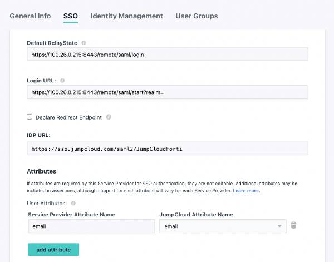Click the Service Provider Attribute Name field

91,226
